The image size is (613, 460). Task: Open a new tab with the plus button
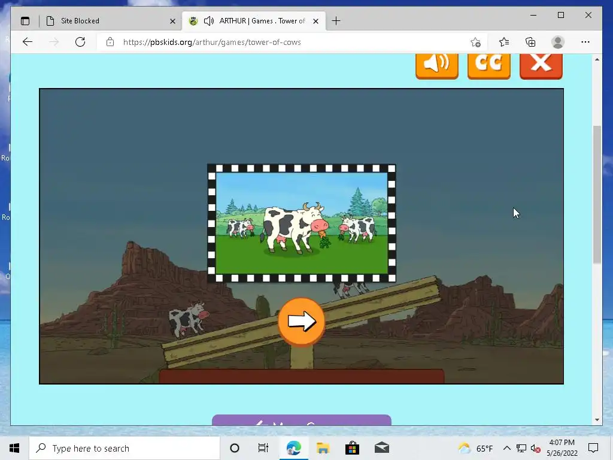pos(336,21)
